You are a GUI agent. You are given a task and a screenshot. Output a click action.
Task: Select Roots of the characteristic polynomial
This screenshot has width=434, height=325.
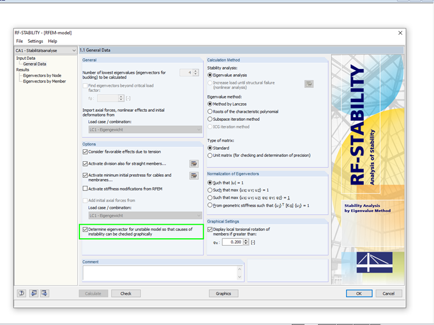[x=210, y=111]
